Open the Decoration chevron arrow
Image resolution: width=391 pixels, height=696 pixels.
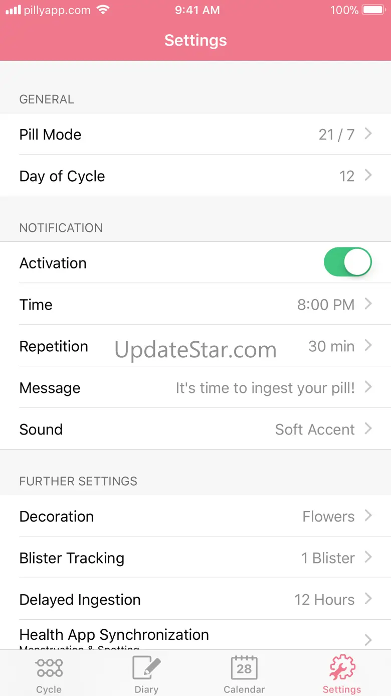click(368, 516)
